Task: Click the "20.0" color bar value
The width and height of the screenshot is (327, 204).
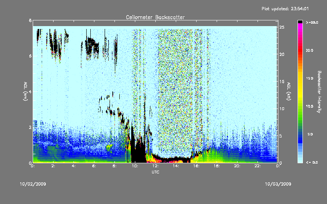Action: point(310,51)
